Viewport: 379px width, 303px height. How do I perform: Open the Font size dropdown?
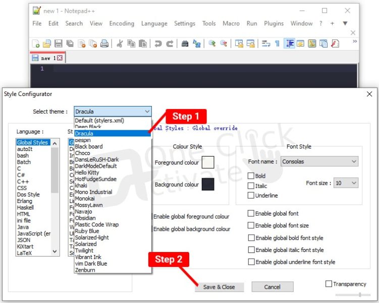click(346, 183)
